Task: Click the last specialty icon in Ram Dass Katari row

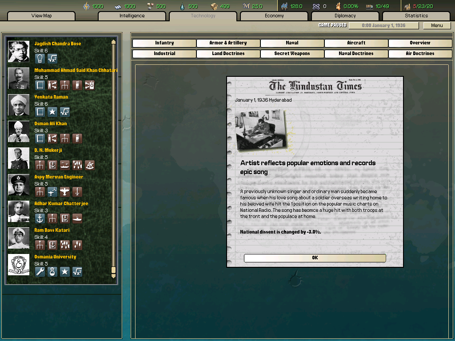Action: point(77,245)
